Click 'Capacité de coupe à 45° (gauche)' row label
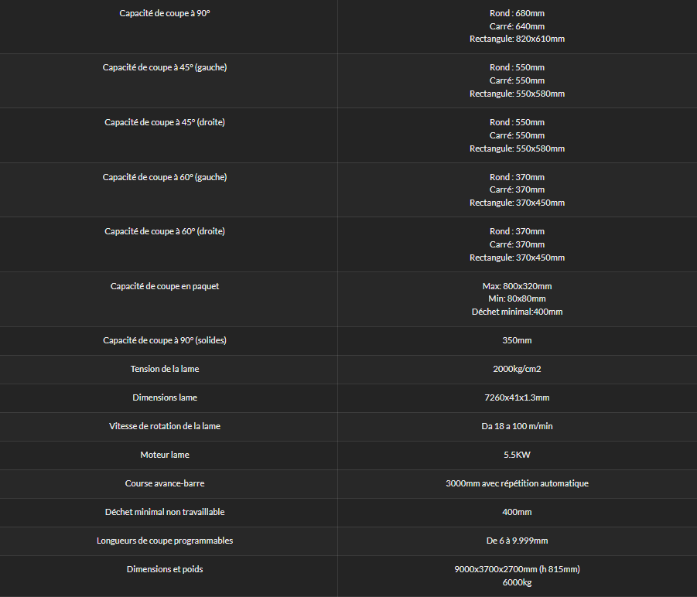This screenshot has width=697, height=597. pyautogui.click(x=165, y=67)
